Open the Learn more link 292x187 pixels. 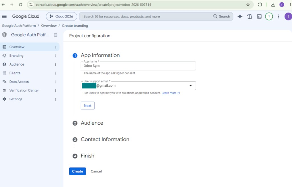[171, 93]
